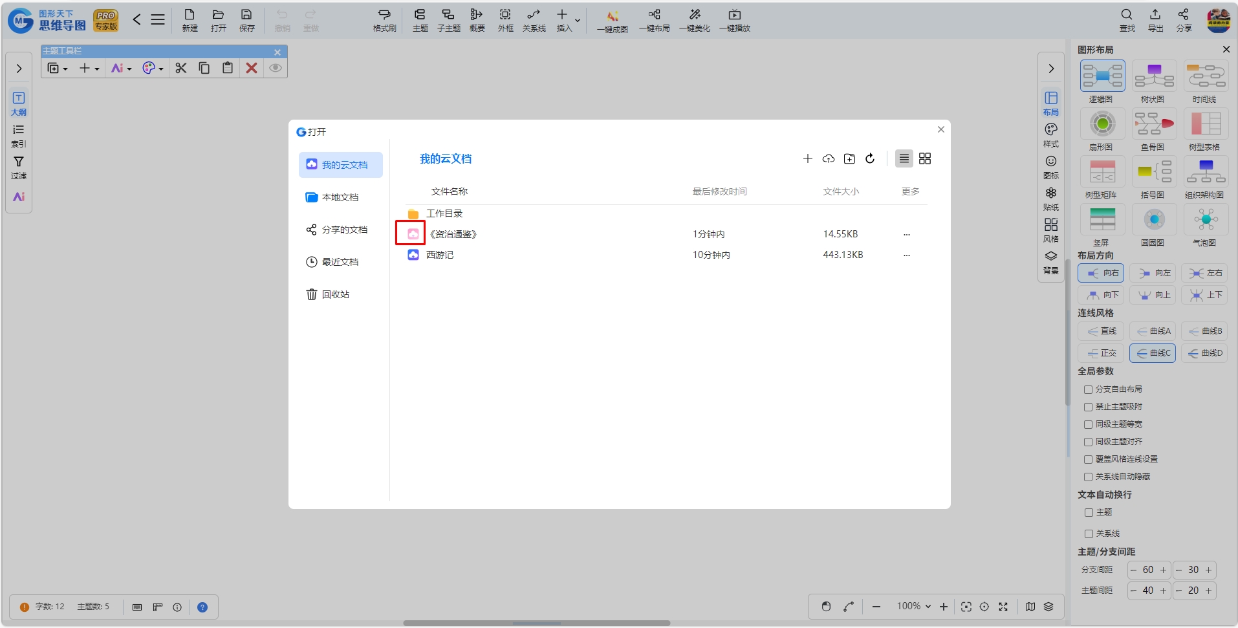1238x628 pixels.
Task: Click the paste clipboard icon
Action: coord(228,68)
